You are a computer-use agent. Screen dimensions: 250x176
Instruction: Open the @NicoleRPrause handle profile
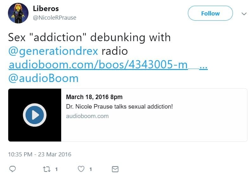click(x=54, y=17)
